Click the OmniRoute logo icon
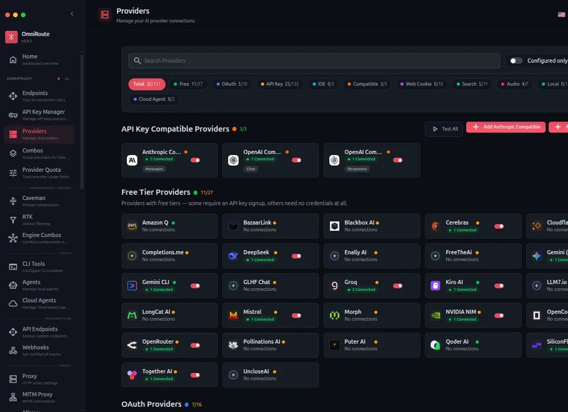Image resolution: width=568 pixels, height=412 pixels. click(x=11, y=37)
